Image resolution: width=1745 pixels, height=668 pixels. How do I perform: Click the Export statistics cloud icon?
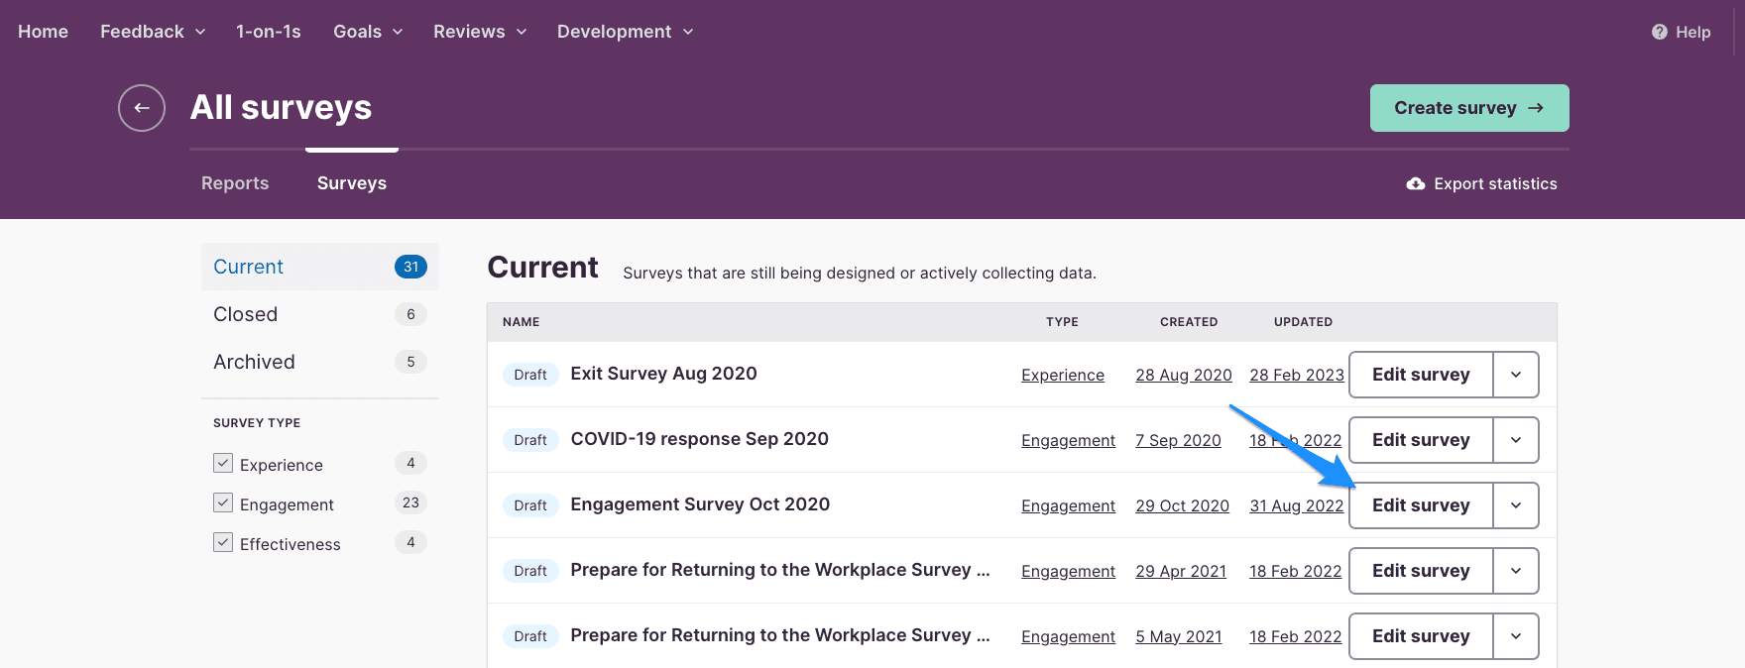pyautogui.click(x=1416, y=183)
